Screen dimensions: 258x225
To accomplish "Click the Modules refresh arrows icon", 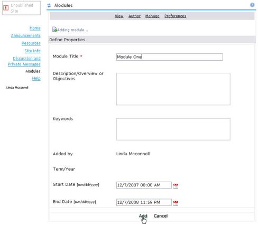I will click(49, 5).
